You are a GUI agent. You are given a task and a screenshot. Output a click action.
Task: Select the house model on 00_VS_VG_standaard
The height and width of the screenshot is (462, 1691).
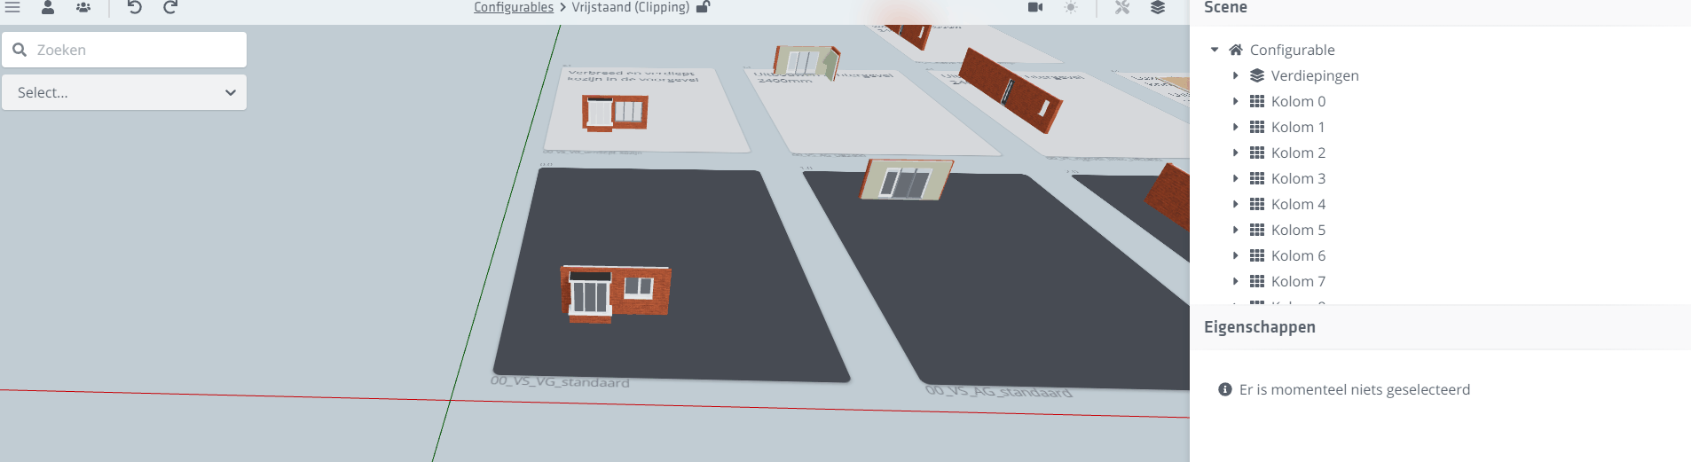tap(616, 293)
